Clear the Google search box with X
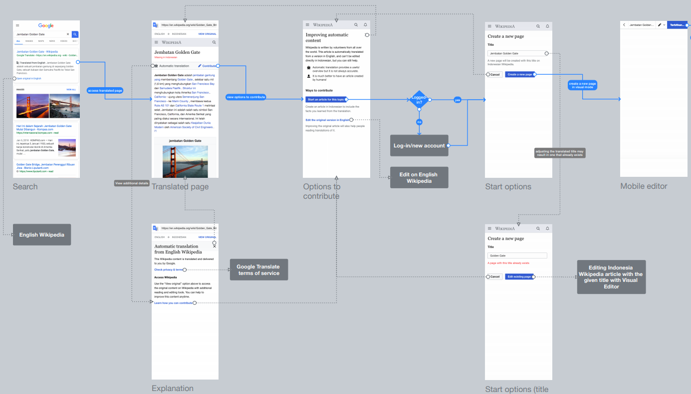Viewport: 691px width, 394px height. [x=68, y=34]
